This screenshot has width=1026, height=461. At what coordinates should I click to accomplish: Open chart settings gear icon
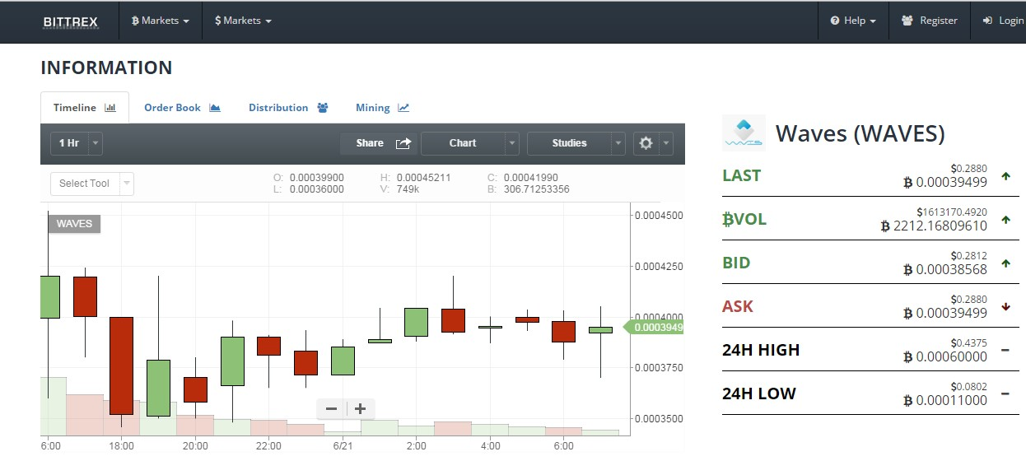pyautogui.click(x=646, y=143)
